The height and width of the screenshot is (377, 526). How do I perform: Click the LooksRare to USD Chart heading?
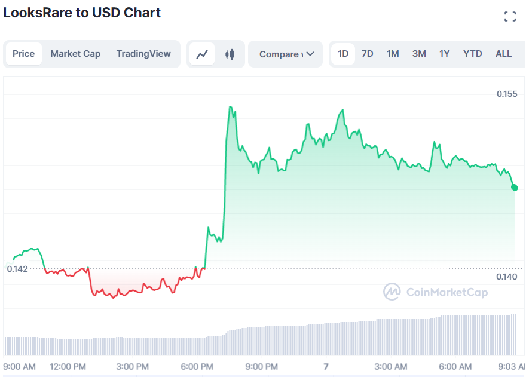point(82,13)
